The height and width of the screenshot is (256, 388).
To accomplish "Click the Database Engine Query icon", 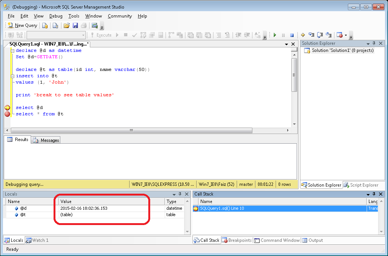I will click(x=45, y=25).
